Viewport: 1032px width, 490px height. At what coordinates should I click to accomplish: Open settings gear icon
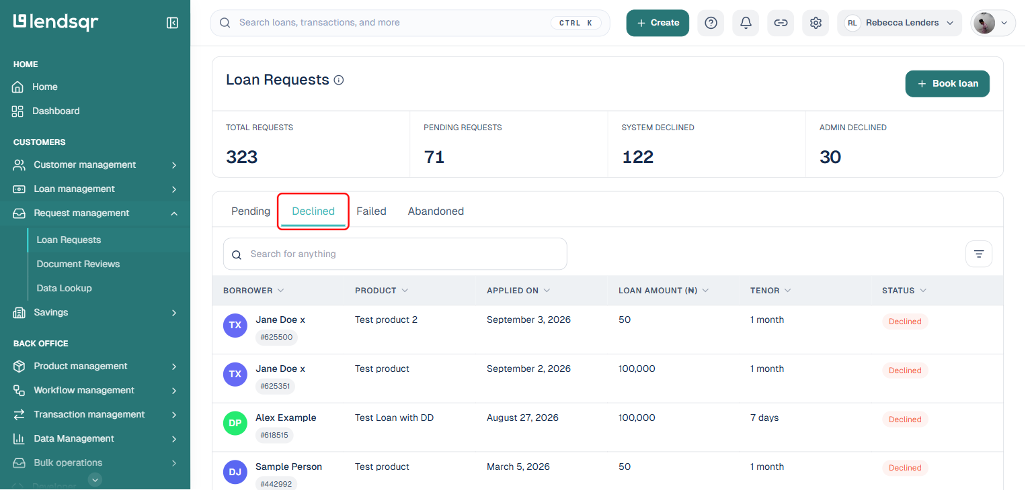tap(816, 23)
